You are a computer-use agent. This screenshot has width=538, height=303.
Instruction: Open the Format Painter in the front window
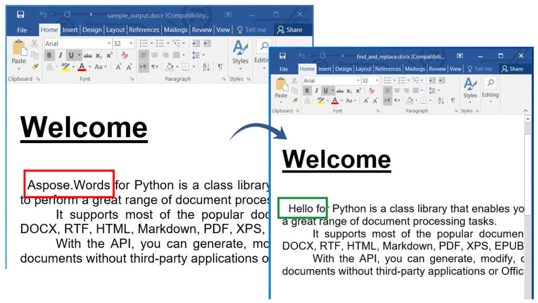pyautogui.click(x=296, y=99)
